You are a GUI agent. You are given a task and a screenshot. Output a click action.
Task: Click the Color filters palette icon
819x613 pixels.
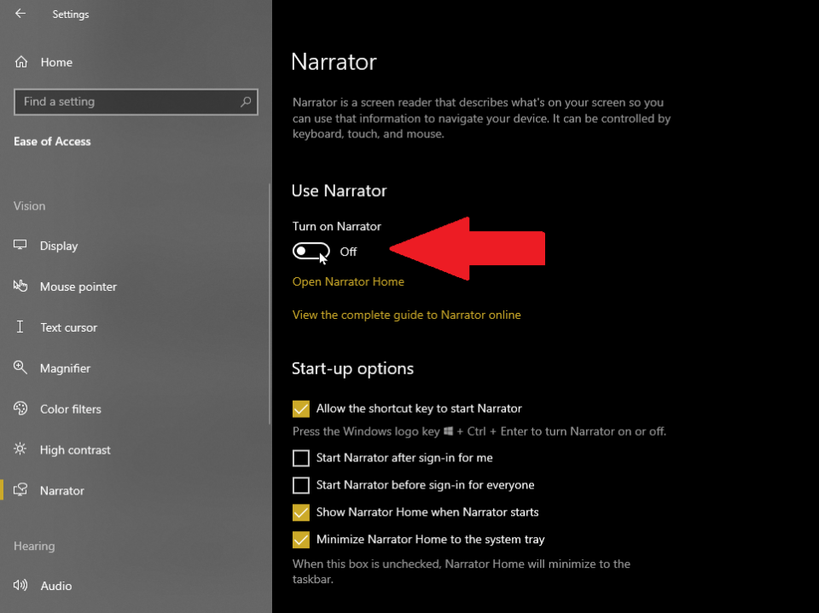[20, 408]
